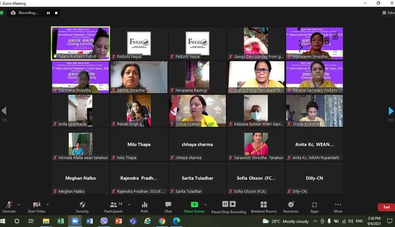Stop recording using top-left stop button
395x227 pixels.
pyautogui.click(x=56, y=13)
